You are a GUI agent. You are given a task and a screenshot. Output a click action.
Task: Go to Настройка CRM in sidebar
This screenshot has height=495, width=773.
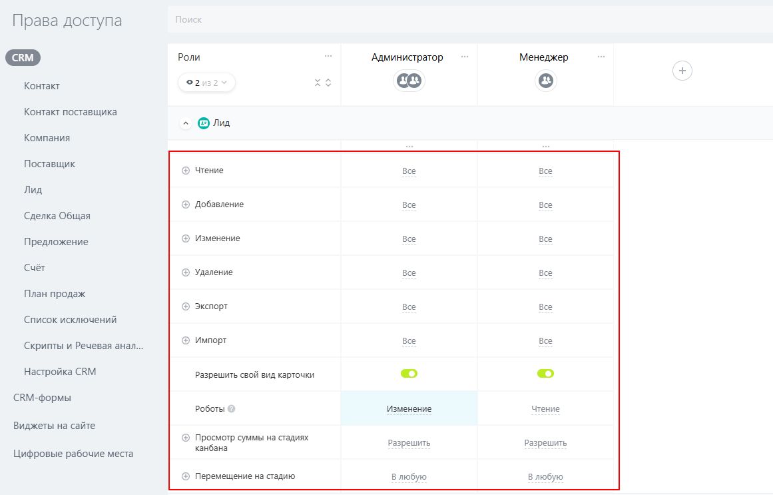click(x=60, y=372)
